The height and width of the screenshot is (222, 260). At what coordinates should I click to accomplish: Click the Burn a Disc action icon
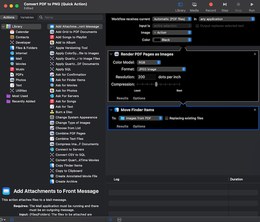point(52,112)
